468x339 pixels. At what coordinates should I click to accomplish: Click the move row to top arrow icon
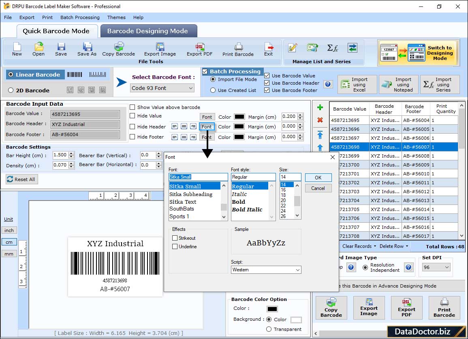320,135
